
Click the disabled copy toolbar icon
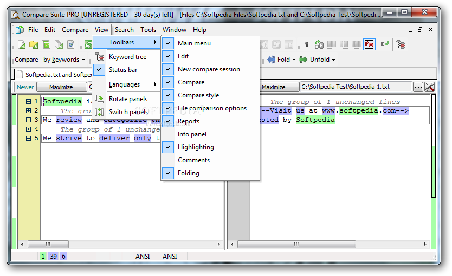coord(276,44)
